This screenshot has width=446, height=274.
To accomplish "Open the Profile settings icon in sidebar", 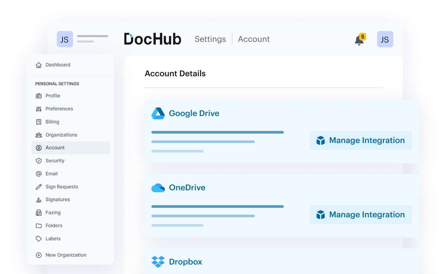I will coord(39,95).
